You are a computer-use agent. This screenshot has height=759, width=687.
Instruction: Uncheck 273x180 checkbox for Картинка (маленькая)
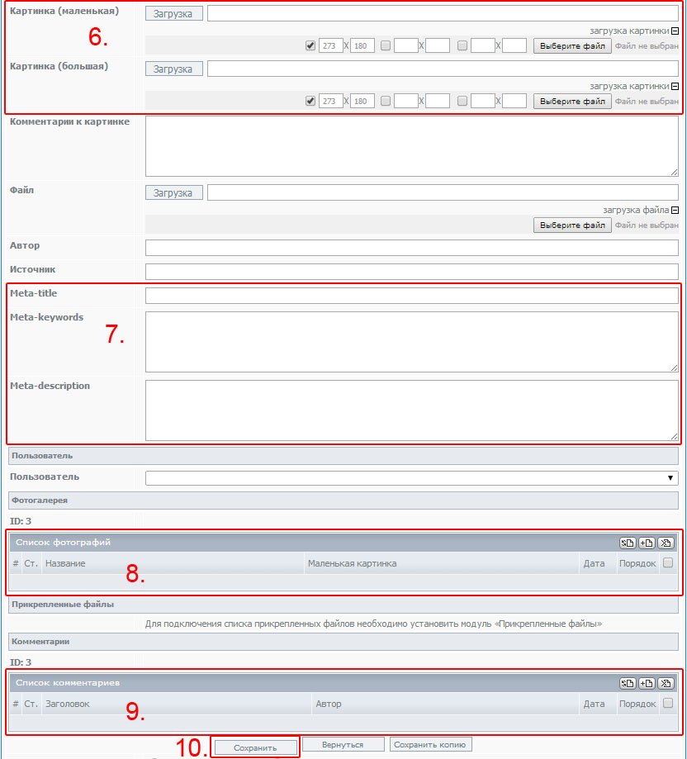click(x=310, y=45)
